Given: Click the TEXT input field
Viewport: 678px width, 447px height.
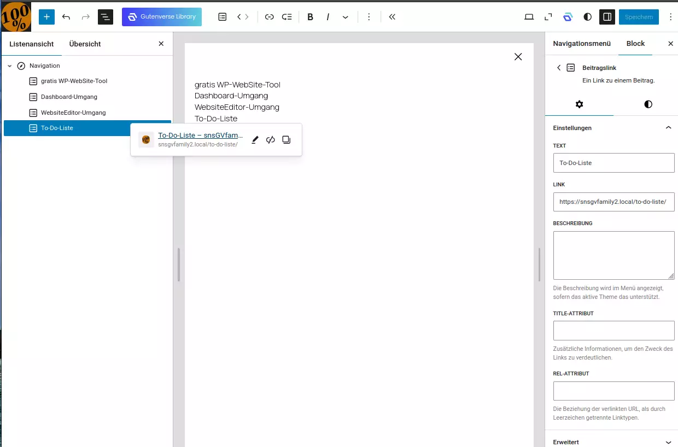Looking at the screenshot, I should coord(614,163).
